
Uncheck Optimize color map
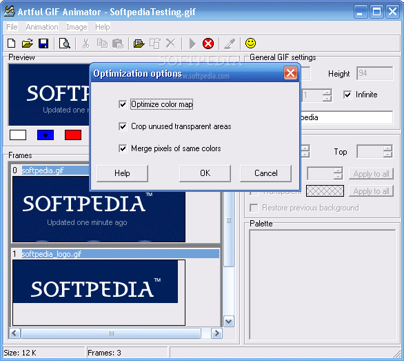pyautogui.click(x=123, y=104)
